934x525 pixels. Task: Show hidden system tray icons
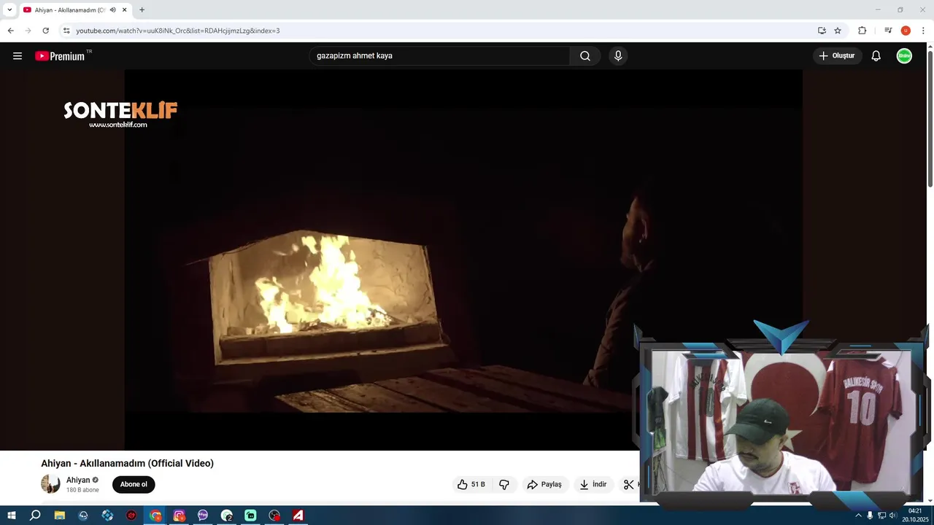point(858,516)
